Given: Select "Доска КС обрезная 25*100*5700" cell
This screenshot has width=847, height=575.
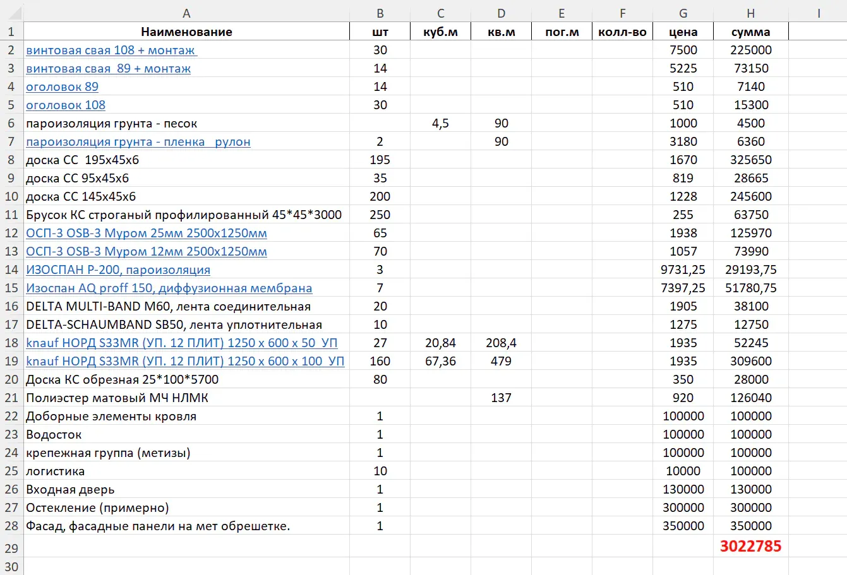Looking at the screenshot, I should [186, 380].
